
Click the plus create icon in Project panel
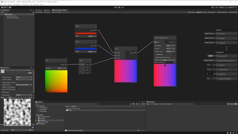[x=36, y=104]
